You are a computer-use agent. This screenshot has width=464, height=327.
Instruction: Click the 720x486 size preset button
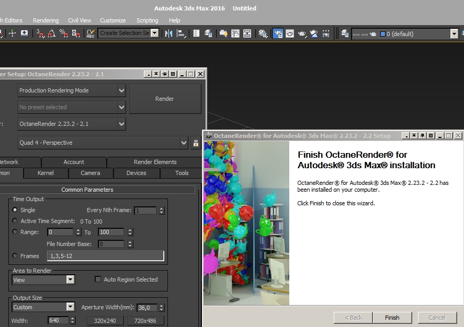[145, 321]
